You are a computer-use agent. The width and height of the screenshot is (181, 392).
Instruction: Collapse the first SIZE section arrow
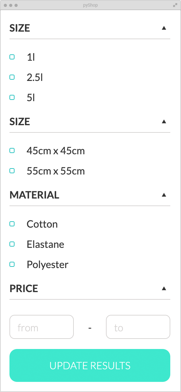pyautogui.click(x=164, y=28)
